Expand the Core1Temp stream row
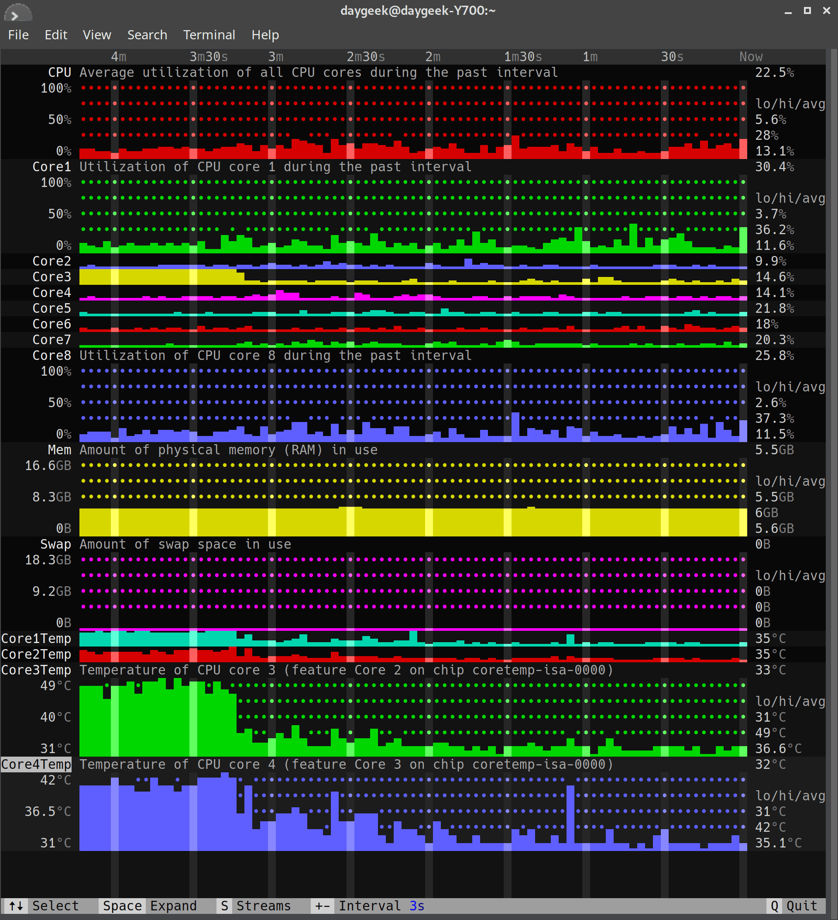 (x=36, y=638)
